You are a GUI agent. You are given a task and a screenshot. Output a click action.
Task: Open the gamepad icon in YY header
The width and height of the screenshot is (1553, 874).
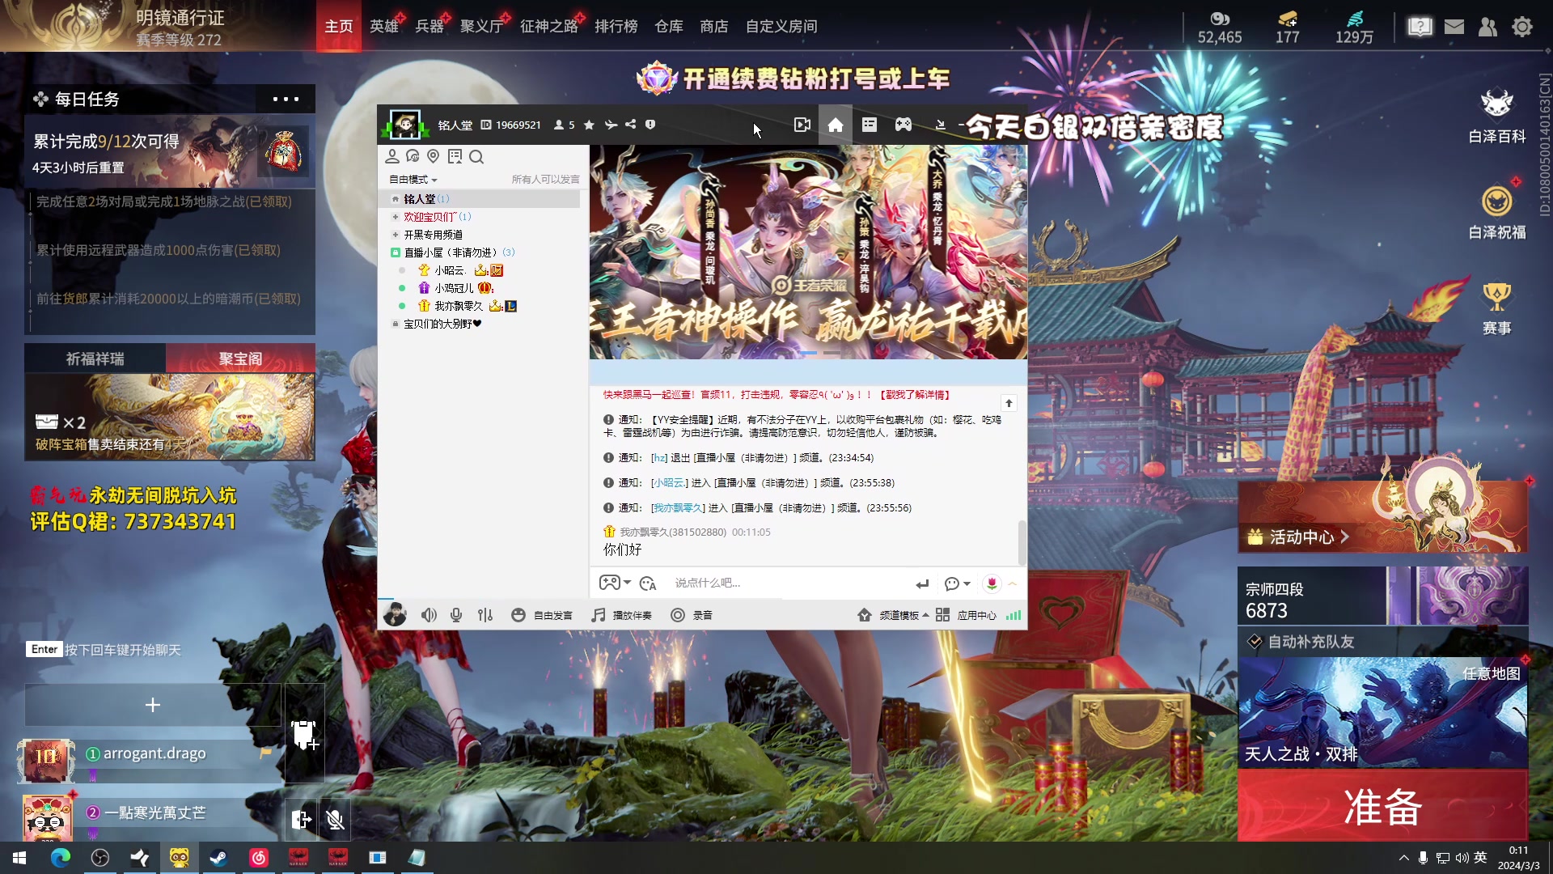pos(903,125)
